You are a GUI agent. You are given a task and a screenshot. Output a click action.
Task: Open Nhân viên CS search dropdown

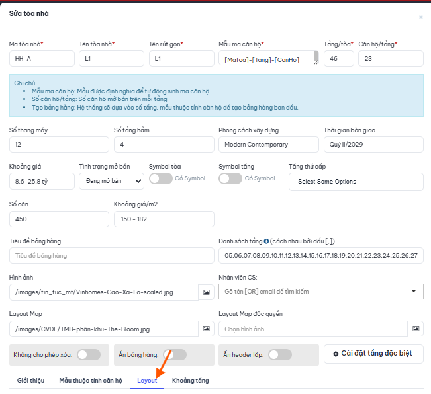(x=321, y=292)
